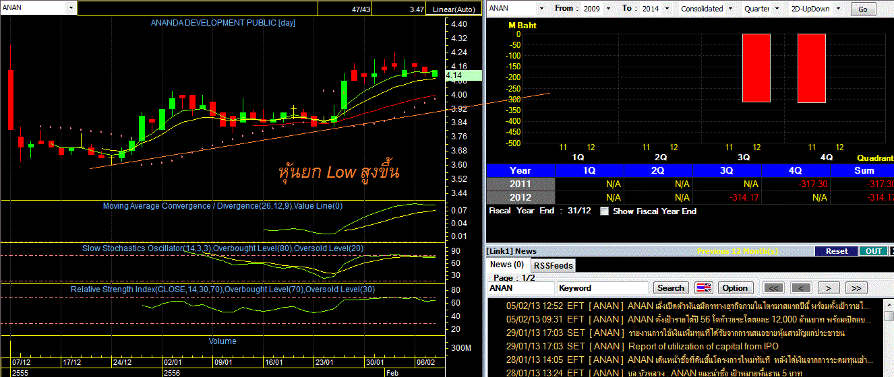This screenshot has height=377, width=894.
Task: Click the Relative Strength Index label
Action: pos(223,289)
